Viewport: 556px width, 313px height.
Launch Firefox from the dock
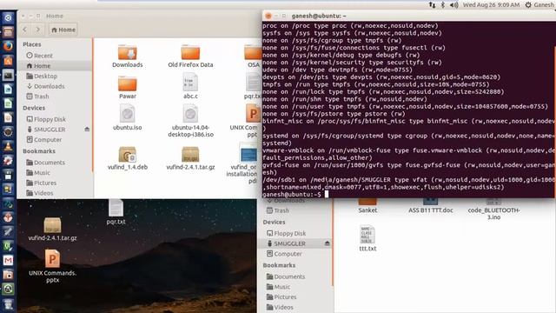point(8,46)
